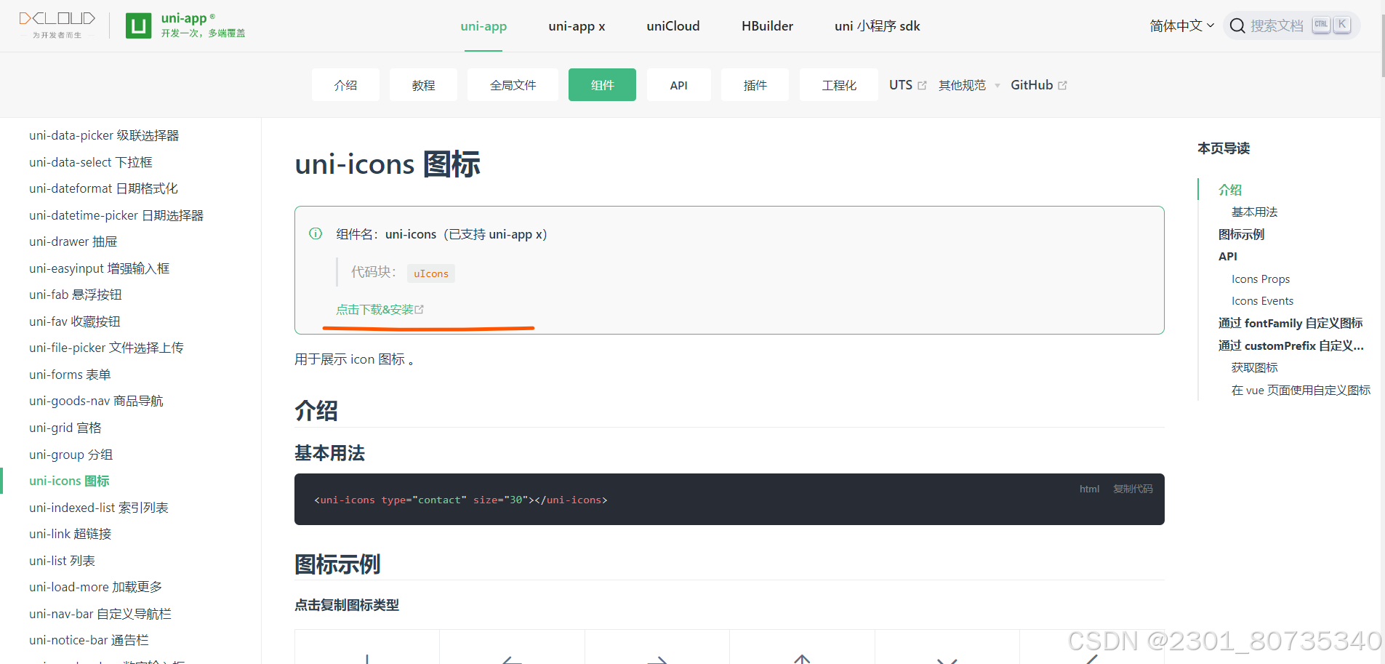Select the 工程化 navigation button
This screenshot has width=1385, height=664.
tap(838, 85)
